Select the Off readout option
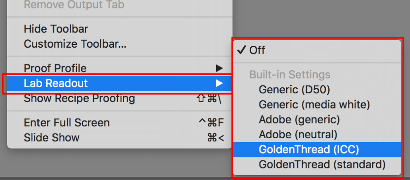 (257, 50)
